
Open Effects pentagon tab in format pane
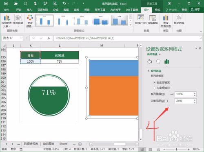(158, 61)
